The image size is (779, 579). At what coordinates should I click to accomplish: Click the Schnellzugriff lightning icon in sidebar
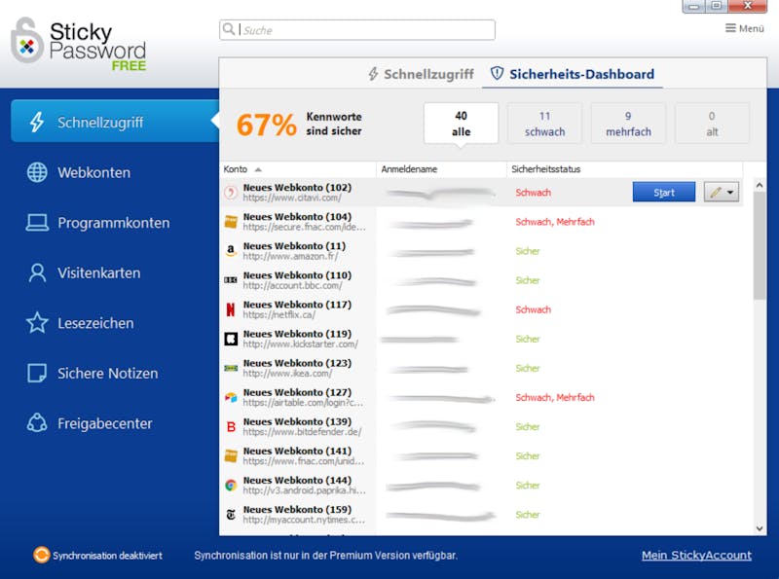click(x=37, y=122)
